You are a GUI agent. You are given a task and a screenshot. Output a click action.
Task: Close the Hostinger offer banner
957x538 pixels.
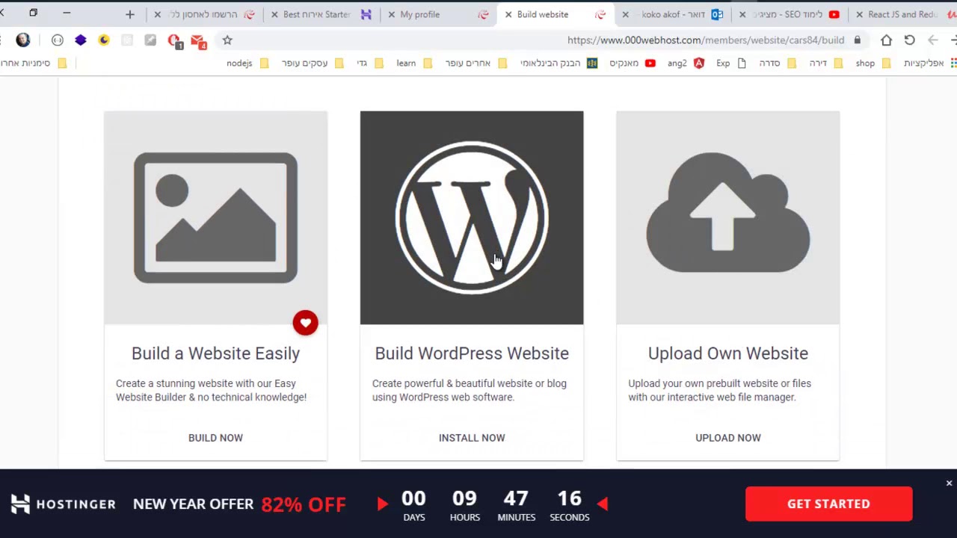click(949, 483)
